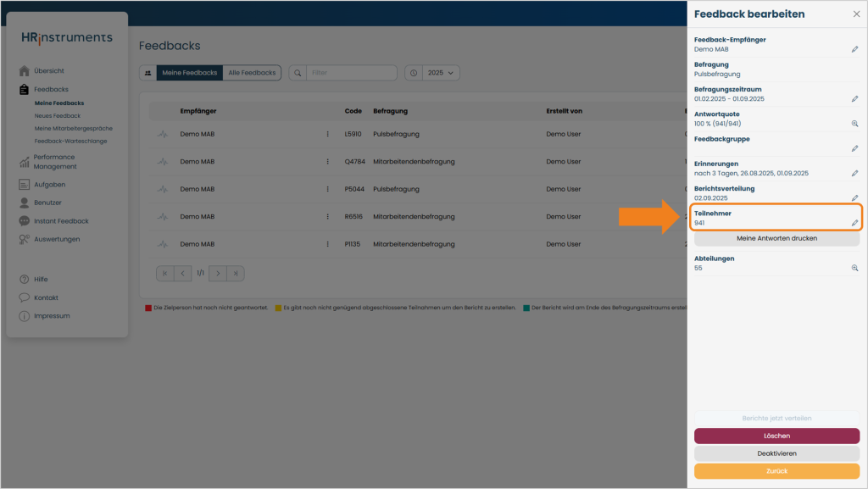Viewport: 868px width, 489px height.
Task: Inspect Abteilungen with the magnifier icon
Action: [854, 269]
